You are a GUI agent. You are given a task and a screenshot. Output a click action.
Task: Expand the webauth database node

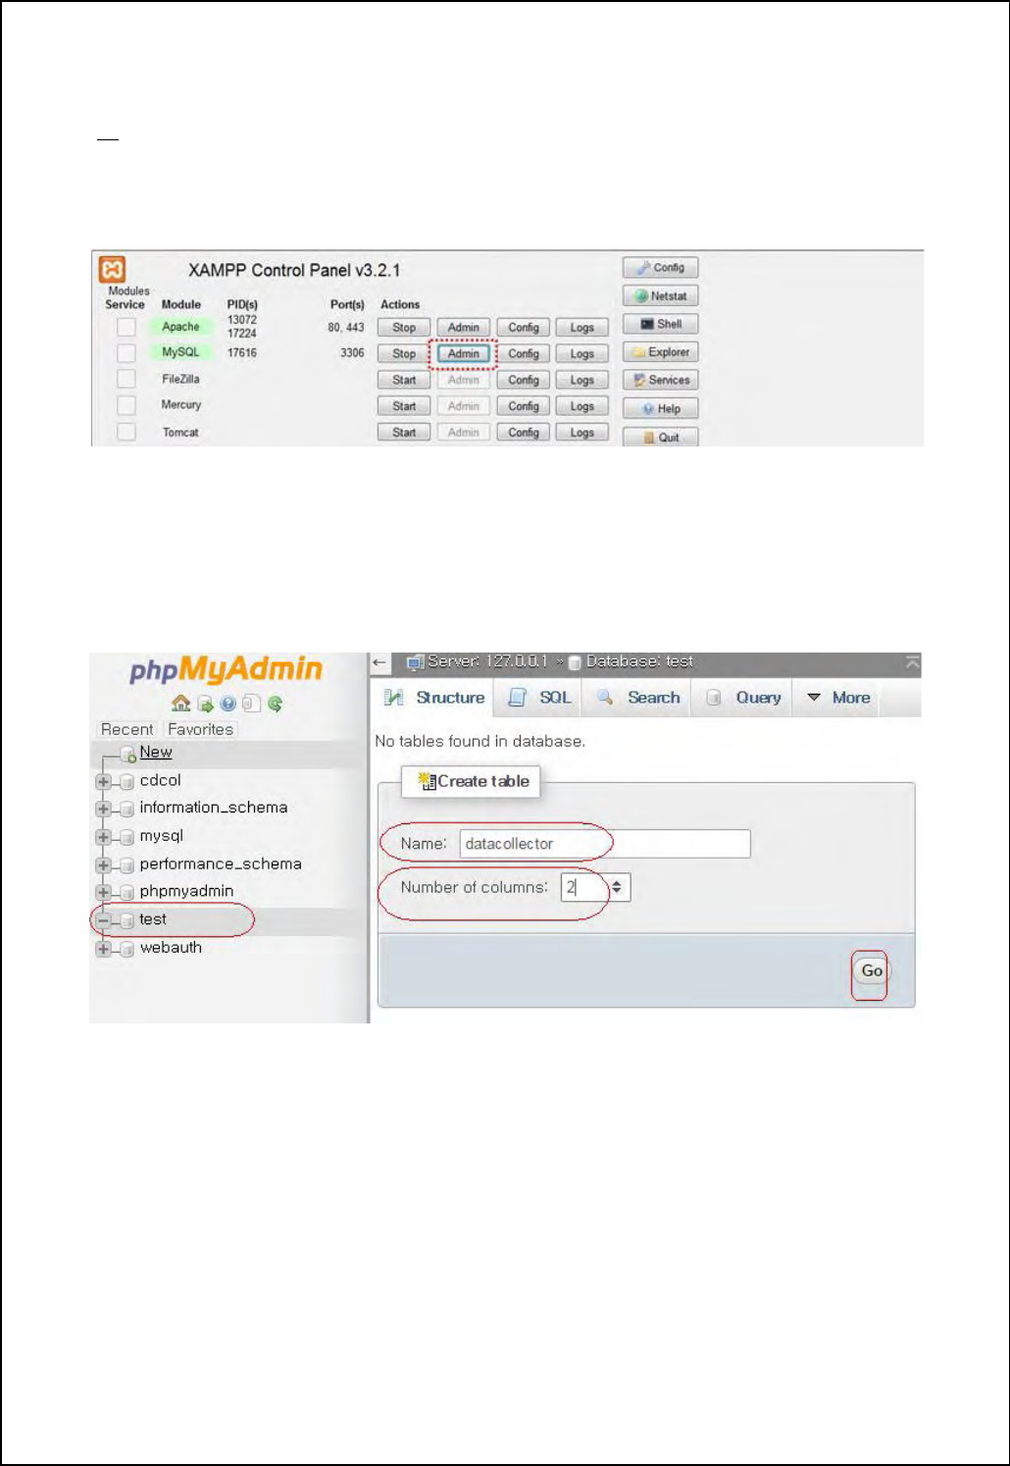[103, 949]
